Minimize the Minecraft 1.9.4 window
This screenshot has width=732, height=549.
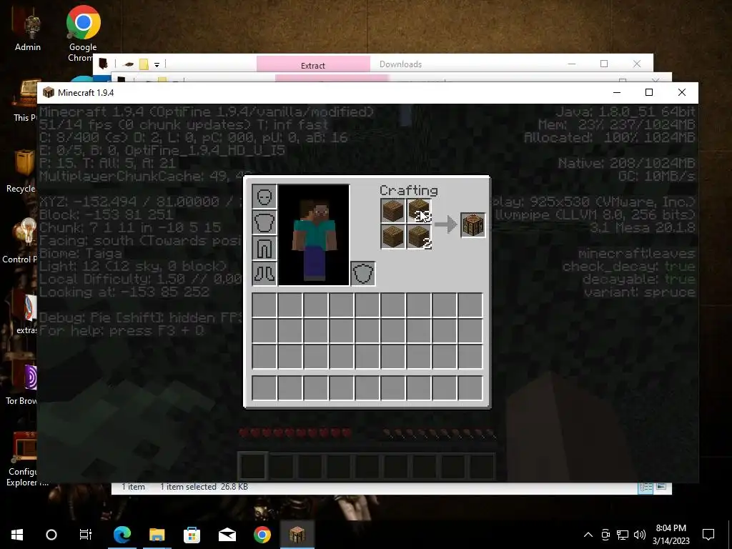click(x=617, y=92)
